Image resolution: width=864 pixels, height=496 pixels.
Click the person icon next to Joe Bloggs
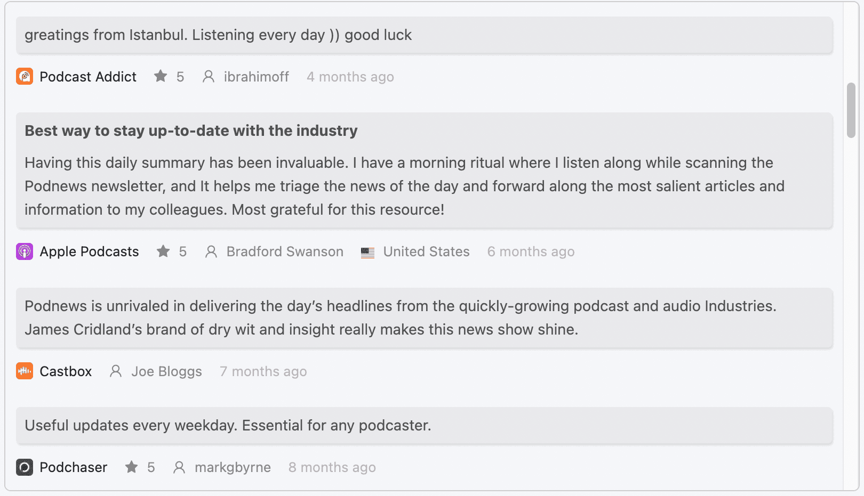116,371
